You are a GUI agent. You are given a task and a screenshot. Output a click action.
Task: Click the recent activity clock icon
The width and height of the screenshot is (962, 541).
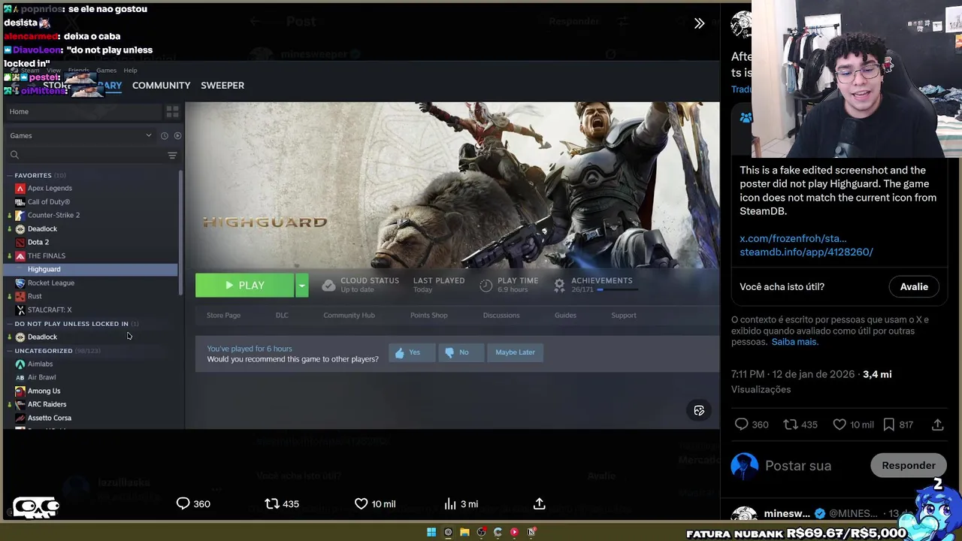(164, 136)
